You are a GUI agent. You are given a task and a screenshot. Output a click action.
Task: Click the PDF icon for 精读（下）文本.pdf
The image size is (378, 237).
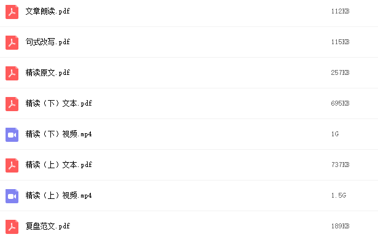12,104
